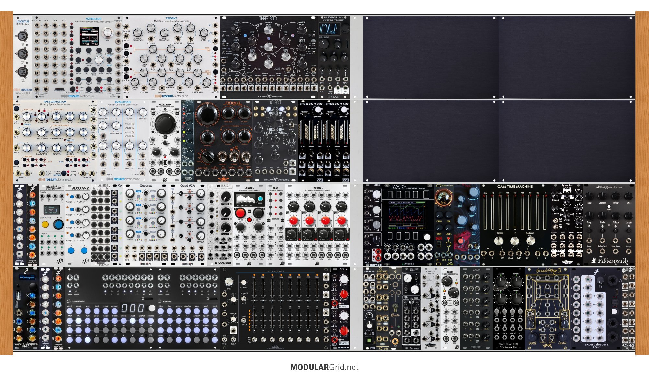
Task: Click Black Quad VCA2 LEVEL1 knob
Action: 501,283
